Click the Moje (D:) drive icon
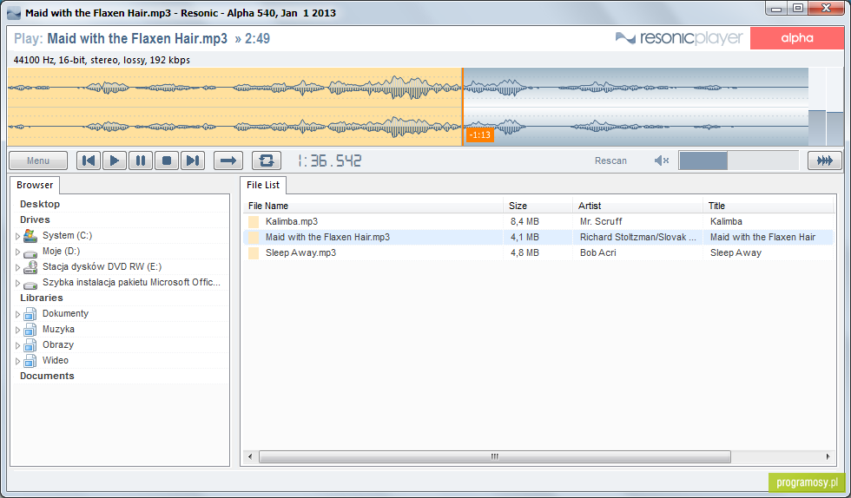Viewport: 851px width, 498px height. 30,252
